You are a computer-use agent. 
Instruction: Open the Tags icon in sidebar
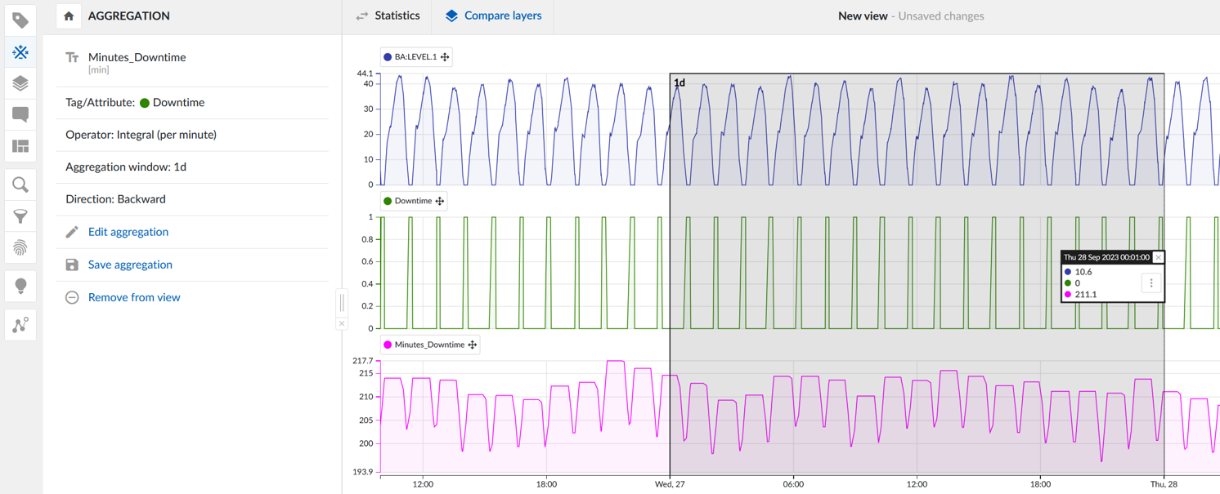[20, 20]
